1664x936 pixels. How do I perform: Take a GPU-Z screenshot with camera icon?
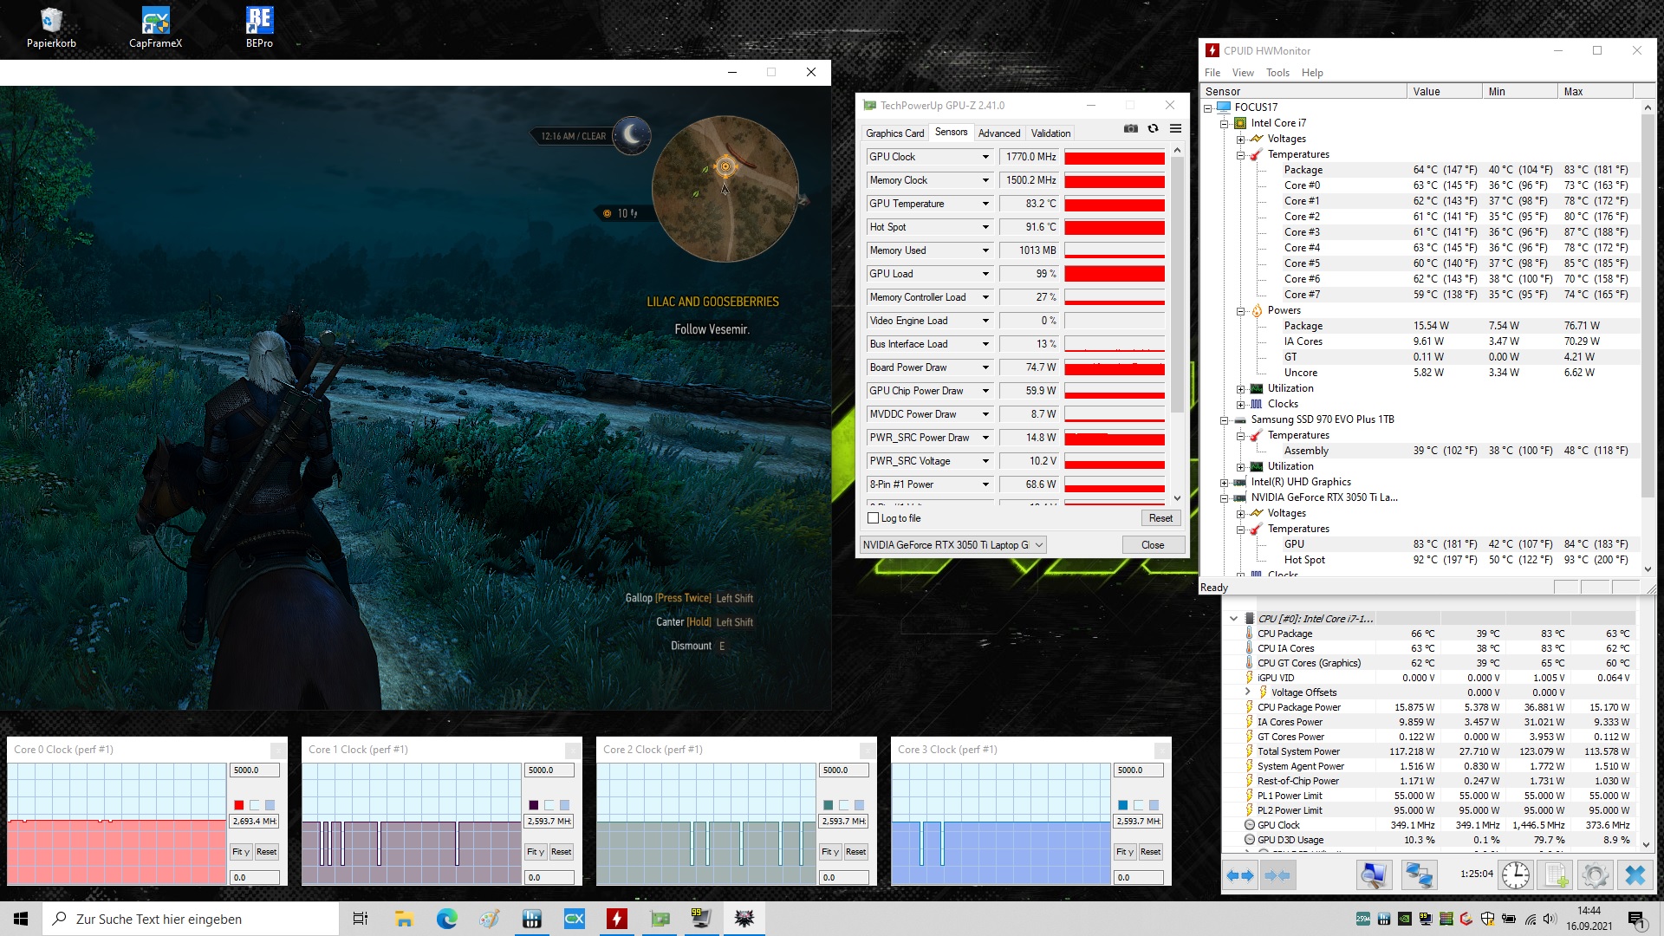(1131, 128)
